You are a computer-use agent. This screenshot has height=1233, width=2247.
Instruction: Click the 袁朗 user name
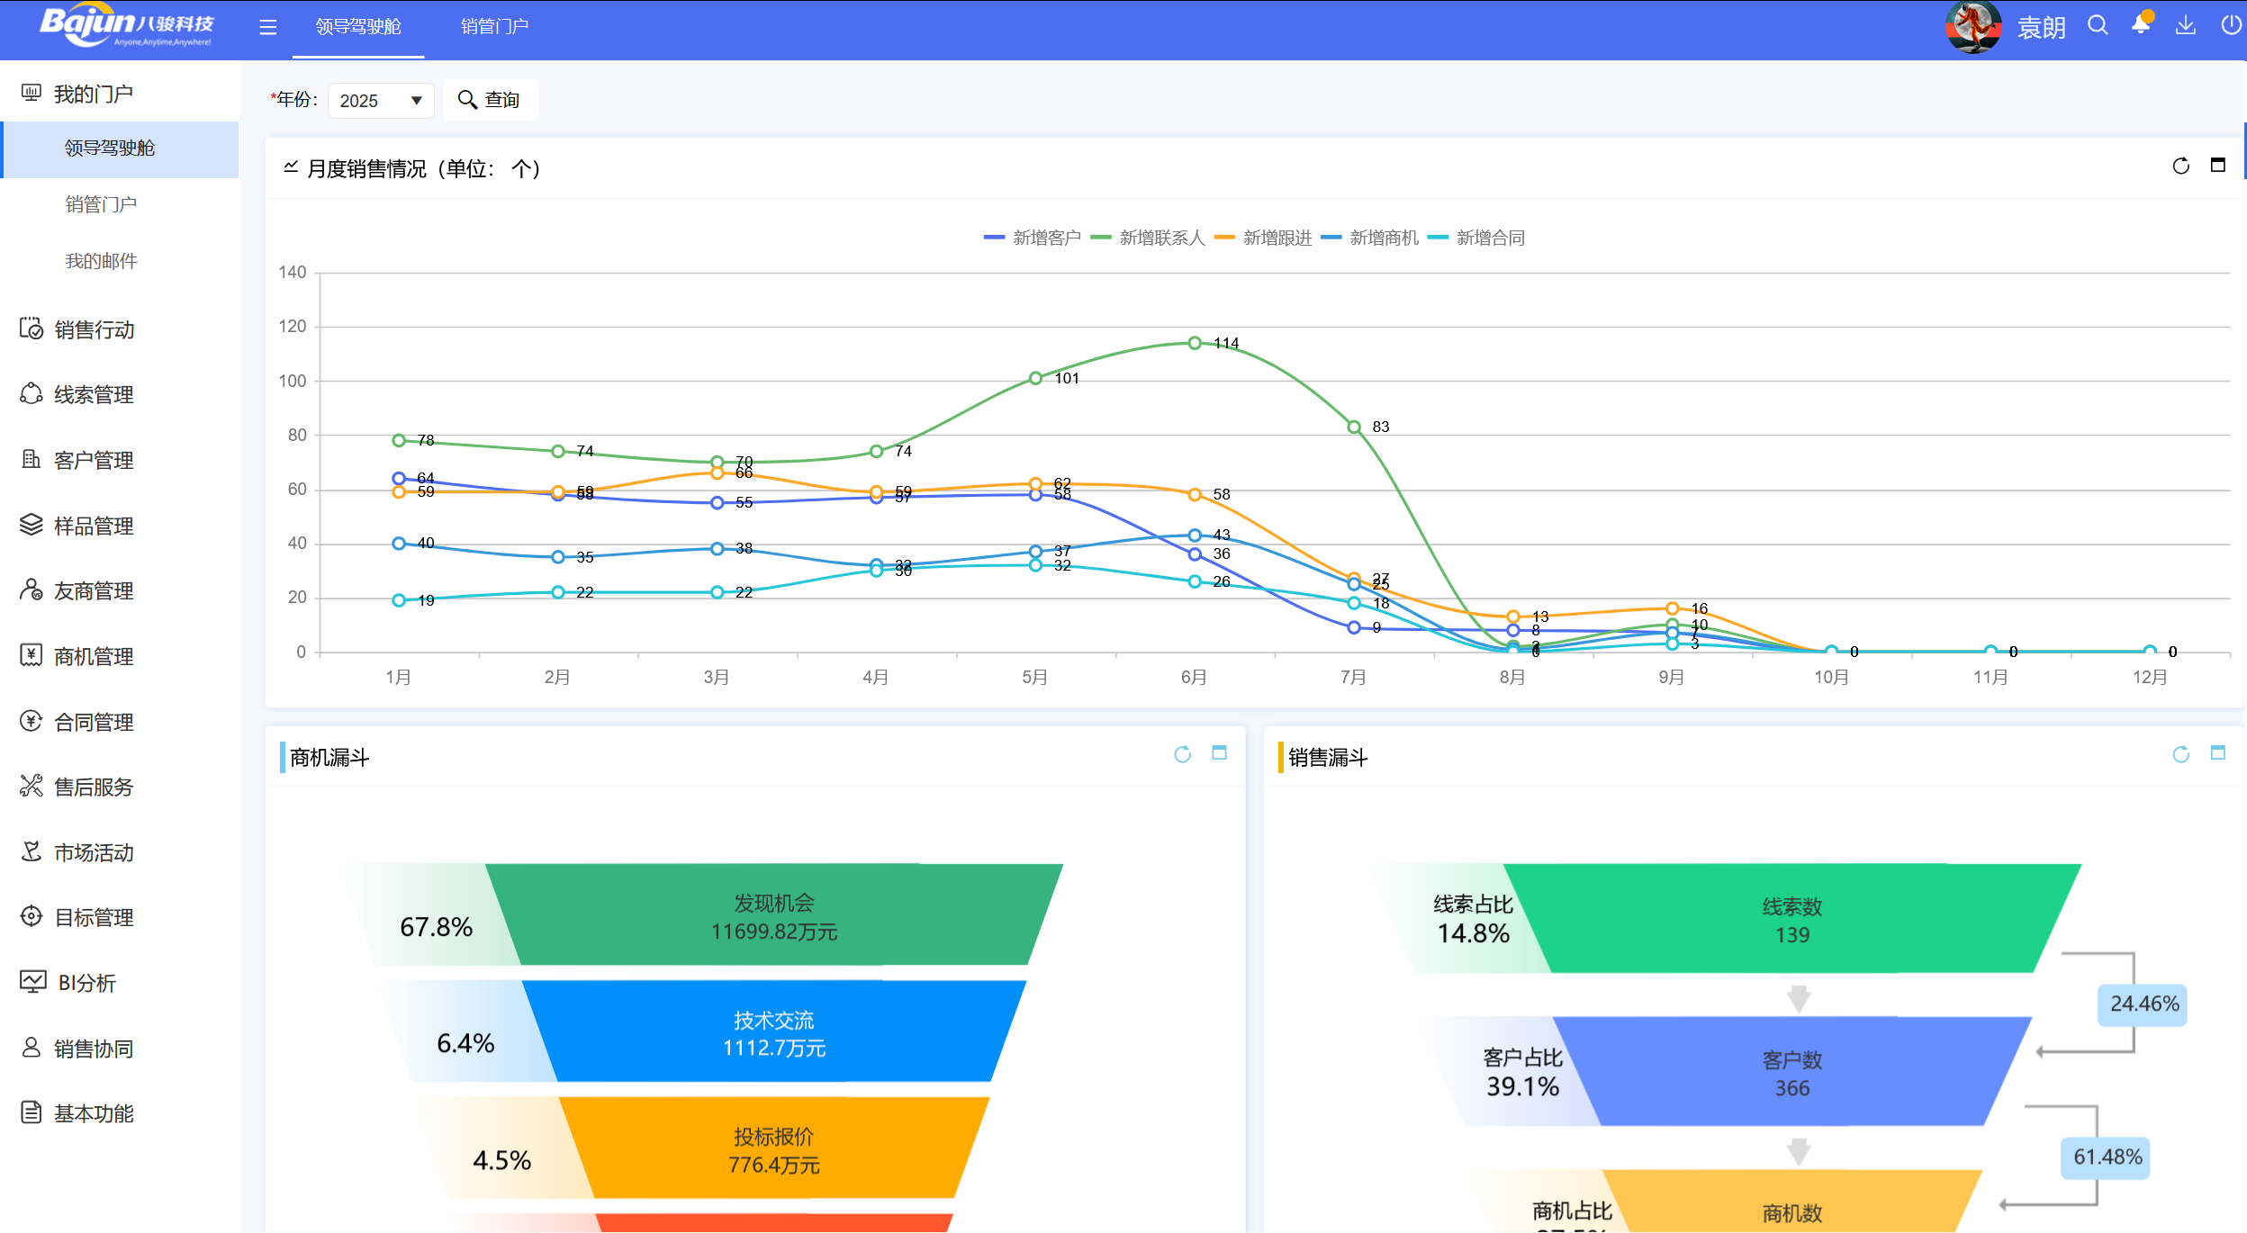(x=2040, y=28)
